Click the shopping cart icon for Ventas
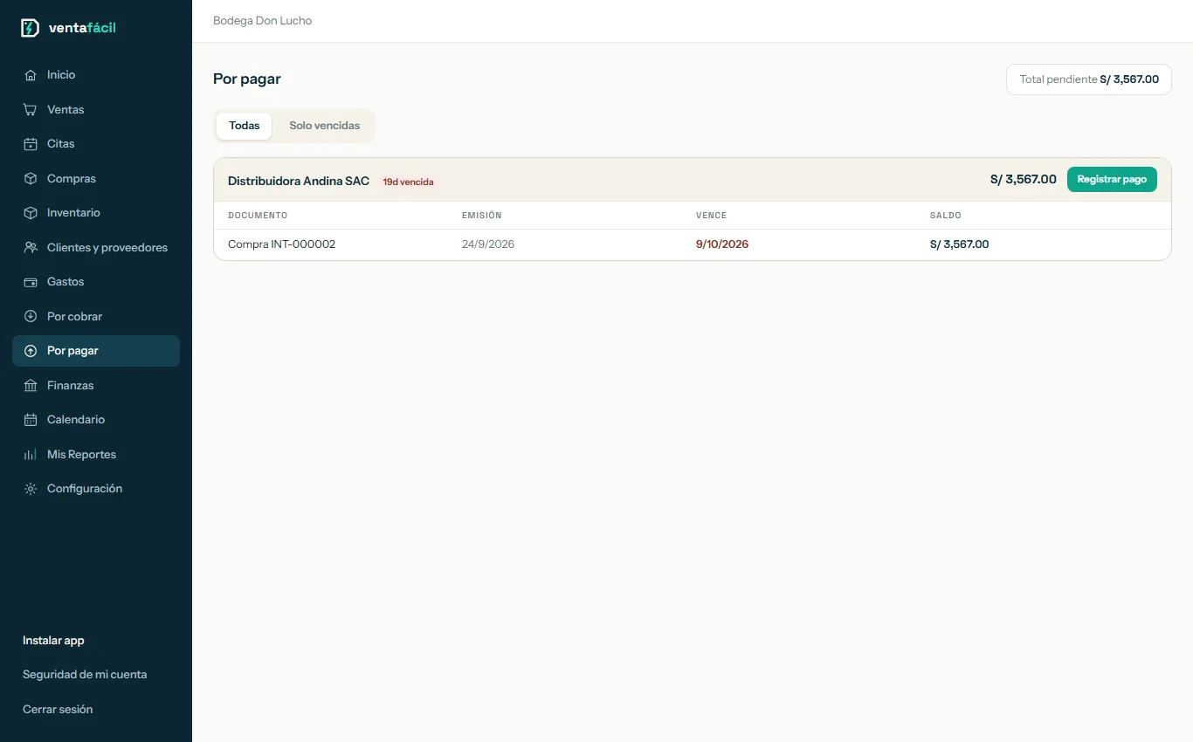 (x=31, y=110)
